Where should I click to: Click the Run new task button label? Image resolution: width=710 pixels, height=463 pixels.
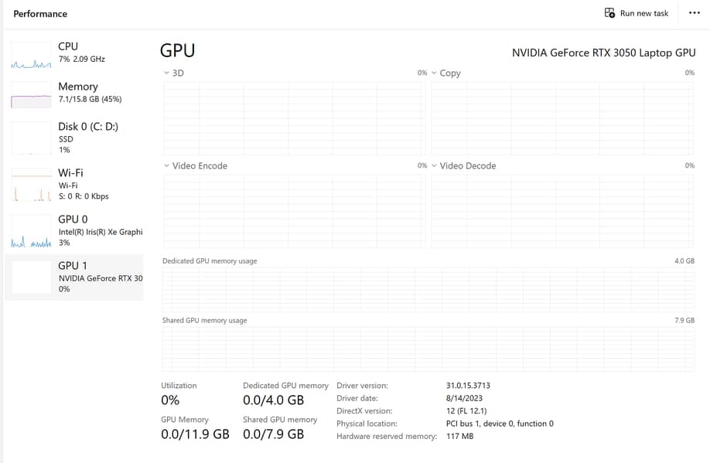click(x=644, y=13)
